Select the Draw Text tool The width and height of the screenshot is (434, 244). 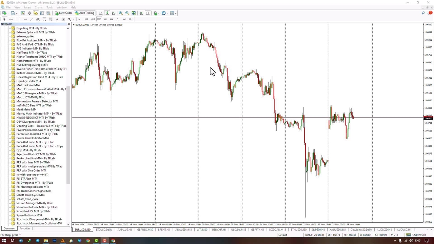tap(57, 19)
